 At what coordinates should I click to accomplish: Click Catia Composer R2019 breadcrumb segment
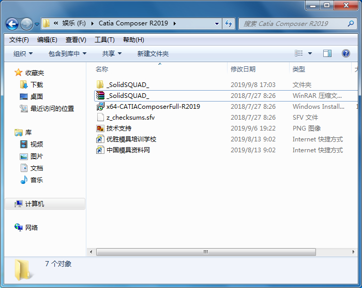(x=133, y=23)
